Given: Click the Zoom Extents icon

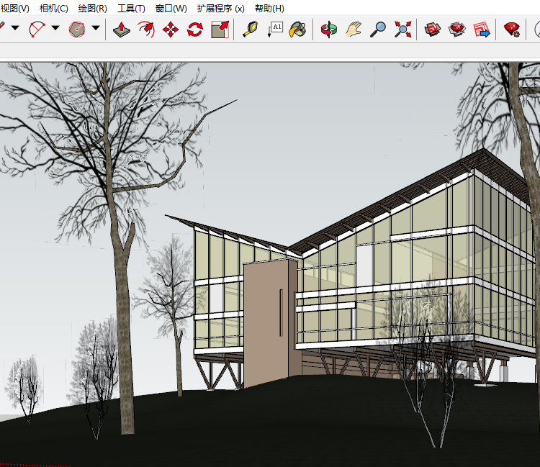Looking at the screenshot, I should click(x=402, y=30).
